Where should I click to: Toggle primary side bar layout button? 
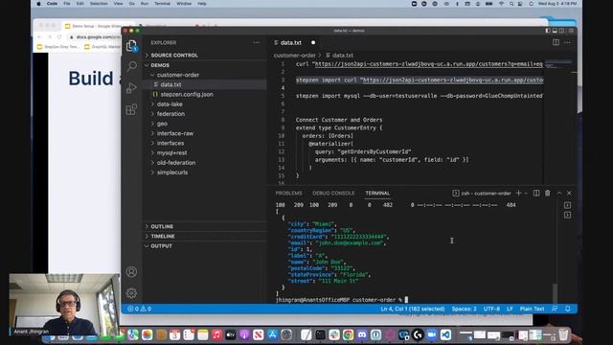tap(548, 31)
